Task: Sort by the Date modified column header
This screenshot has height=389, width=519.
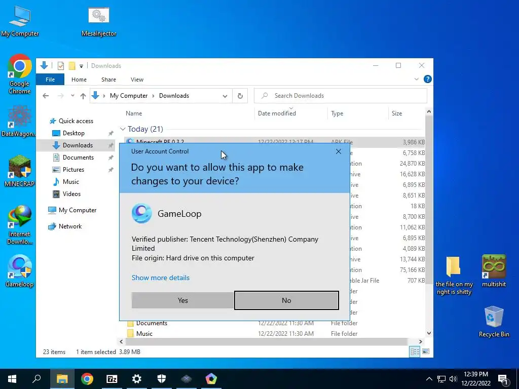Action: (x=277, y=113)
